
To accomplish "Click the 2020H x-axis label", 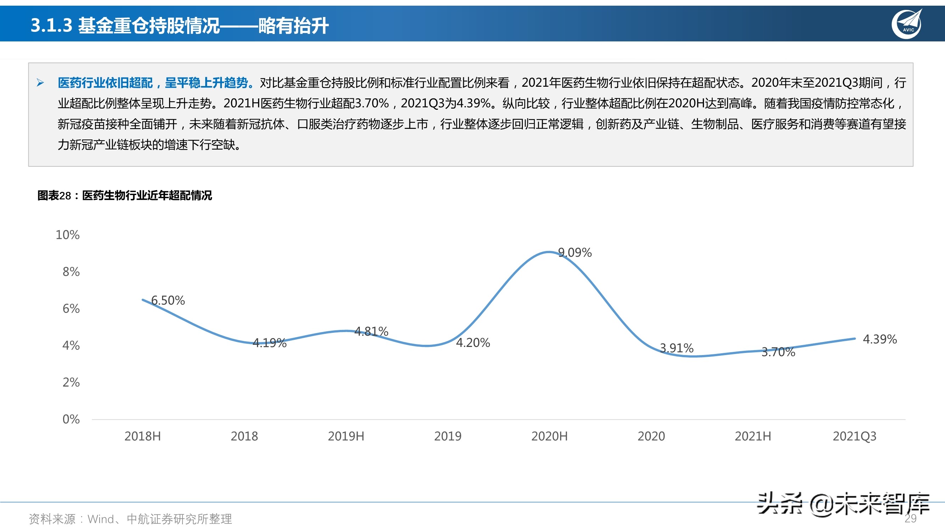I will (549, 436).
